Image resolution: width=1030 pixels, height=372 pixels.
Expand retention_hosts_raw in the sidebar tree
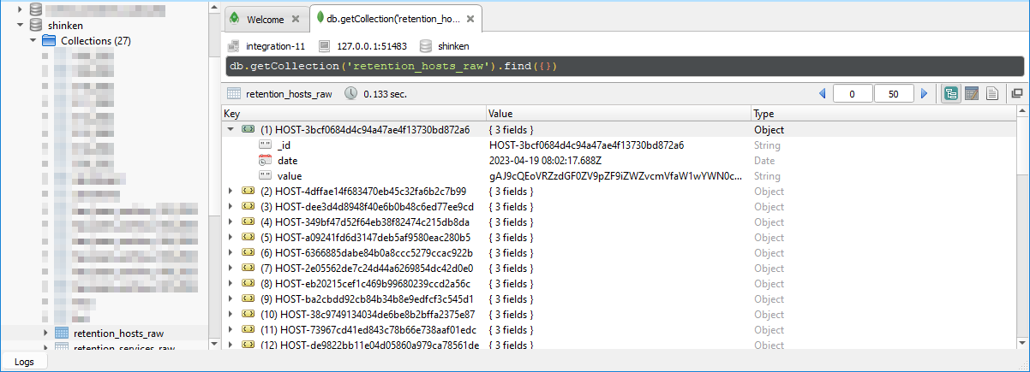tap(46, 333)
